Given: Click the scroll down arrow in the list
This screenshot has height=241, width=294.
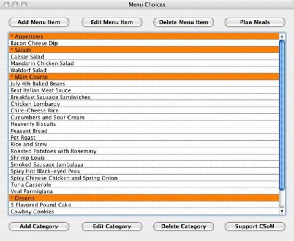Looking at the screenshot, I should click(282, 212).
